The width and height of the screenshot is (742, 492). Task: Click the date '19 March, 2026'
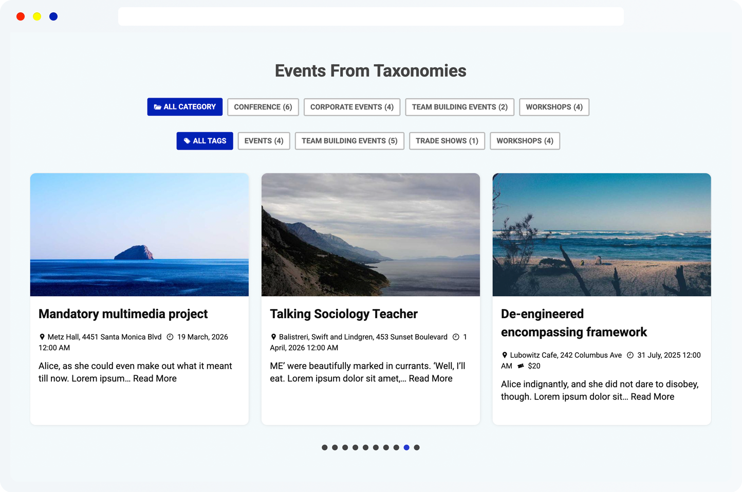[x=202, y=337]
